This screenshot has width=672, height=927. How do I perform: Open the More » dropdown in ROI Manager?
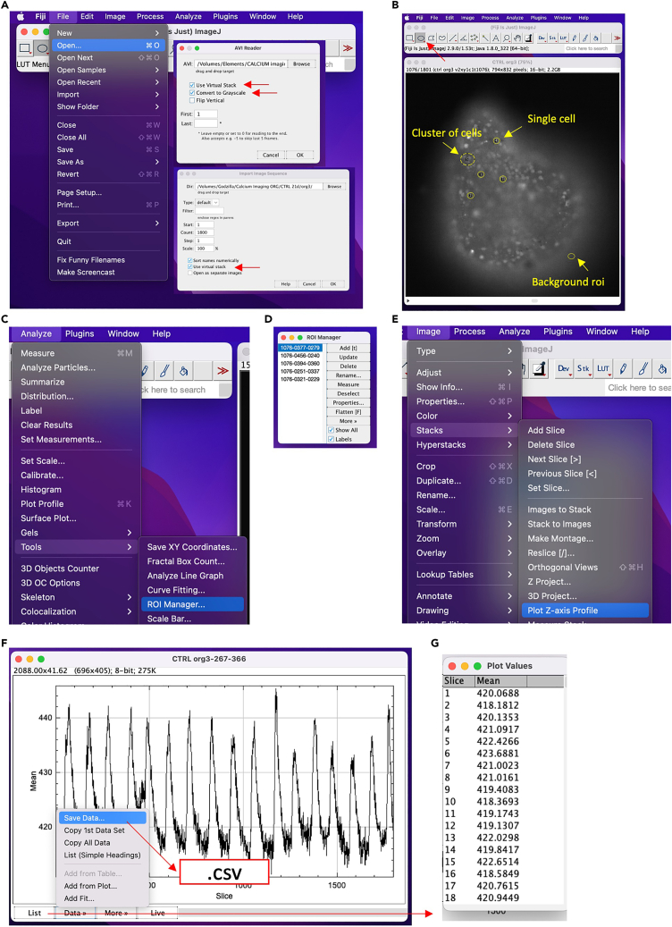click(x=349, y=421)
